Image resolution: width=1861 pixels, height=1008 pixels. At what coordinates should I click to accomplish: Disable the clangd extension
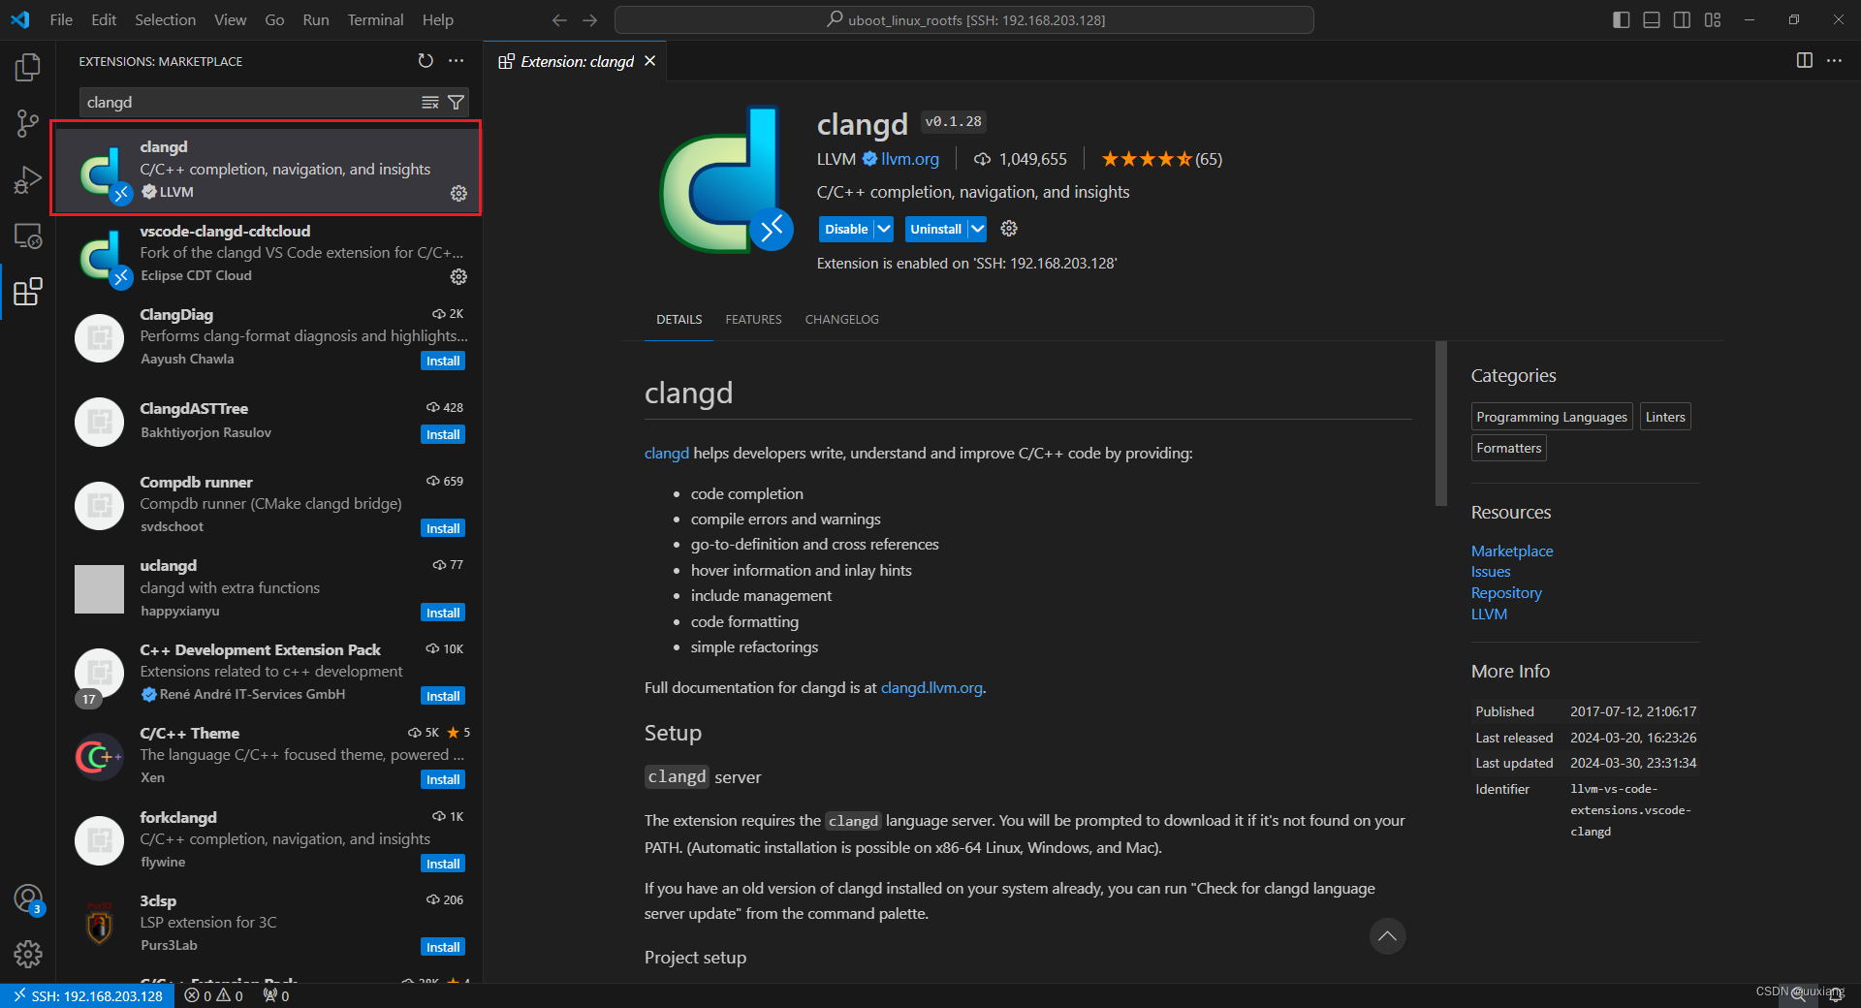846,229
